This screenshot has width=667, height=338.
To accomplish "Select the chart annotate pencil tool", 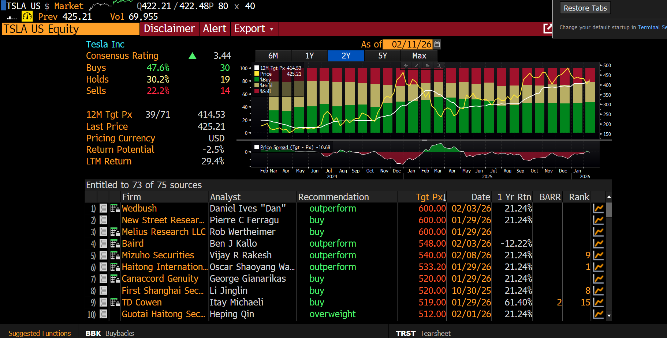I will click(417, 65).
